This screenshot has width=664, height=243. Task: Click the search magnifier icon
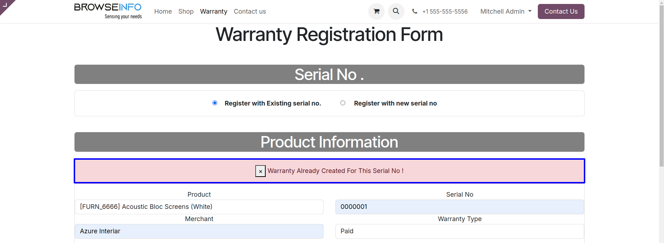396,11
